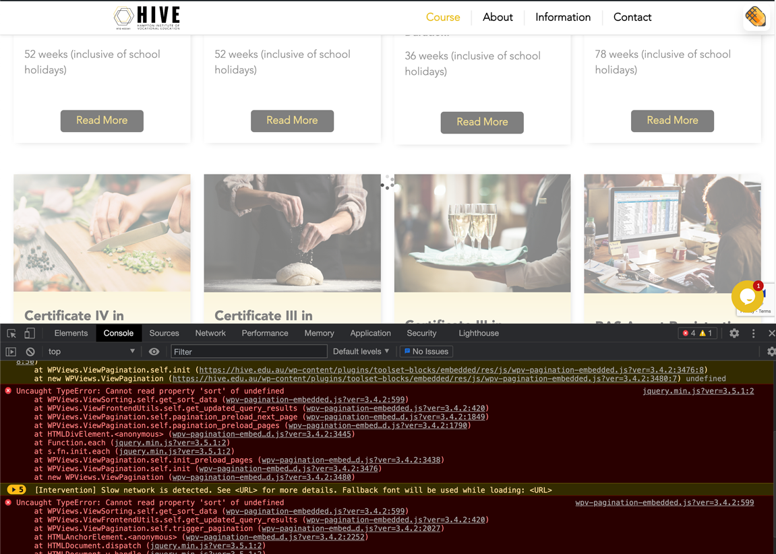
Task: Click the computer spreadsheet course image
Action: tap(673, 233)
